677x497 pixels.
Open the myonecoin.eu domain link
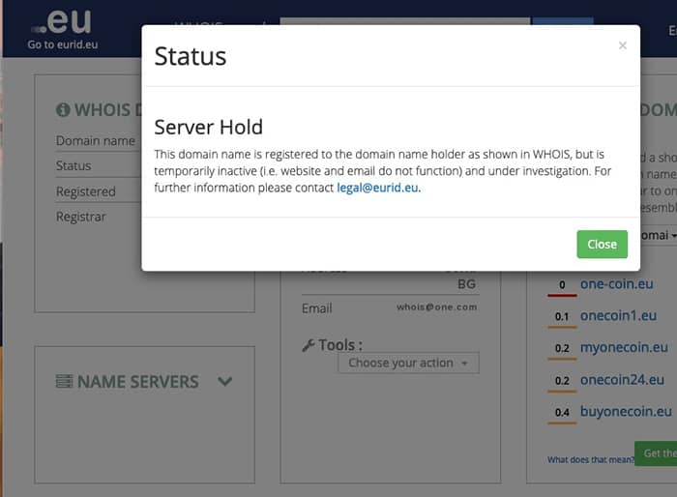point(624,347)
